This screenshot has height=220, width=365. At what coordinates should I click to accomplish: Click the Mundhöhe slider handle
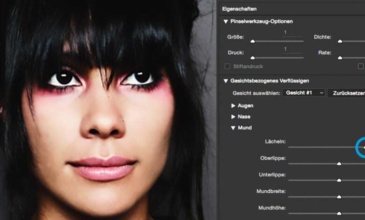[x=339, y=213]
